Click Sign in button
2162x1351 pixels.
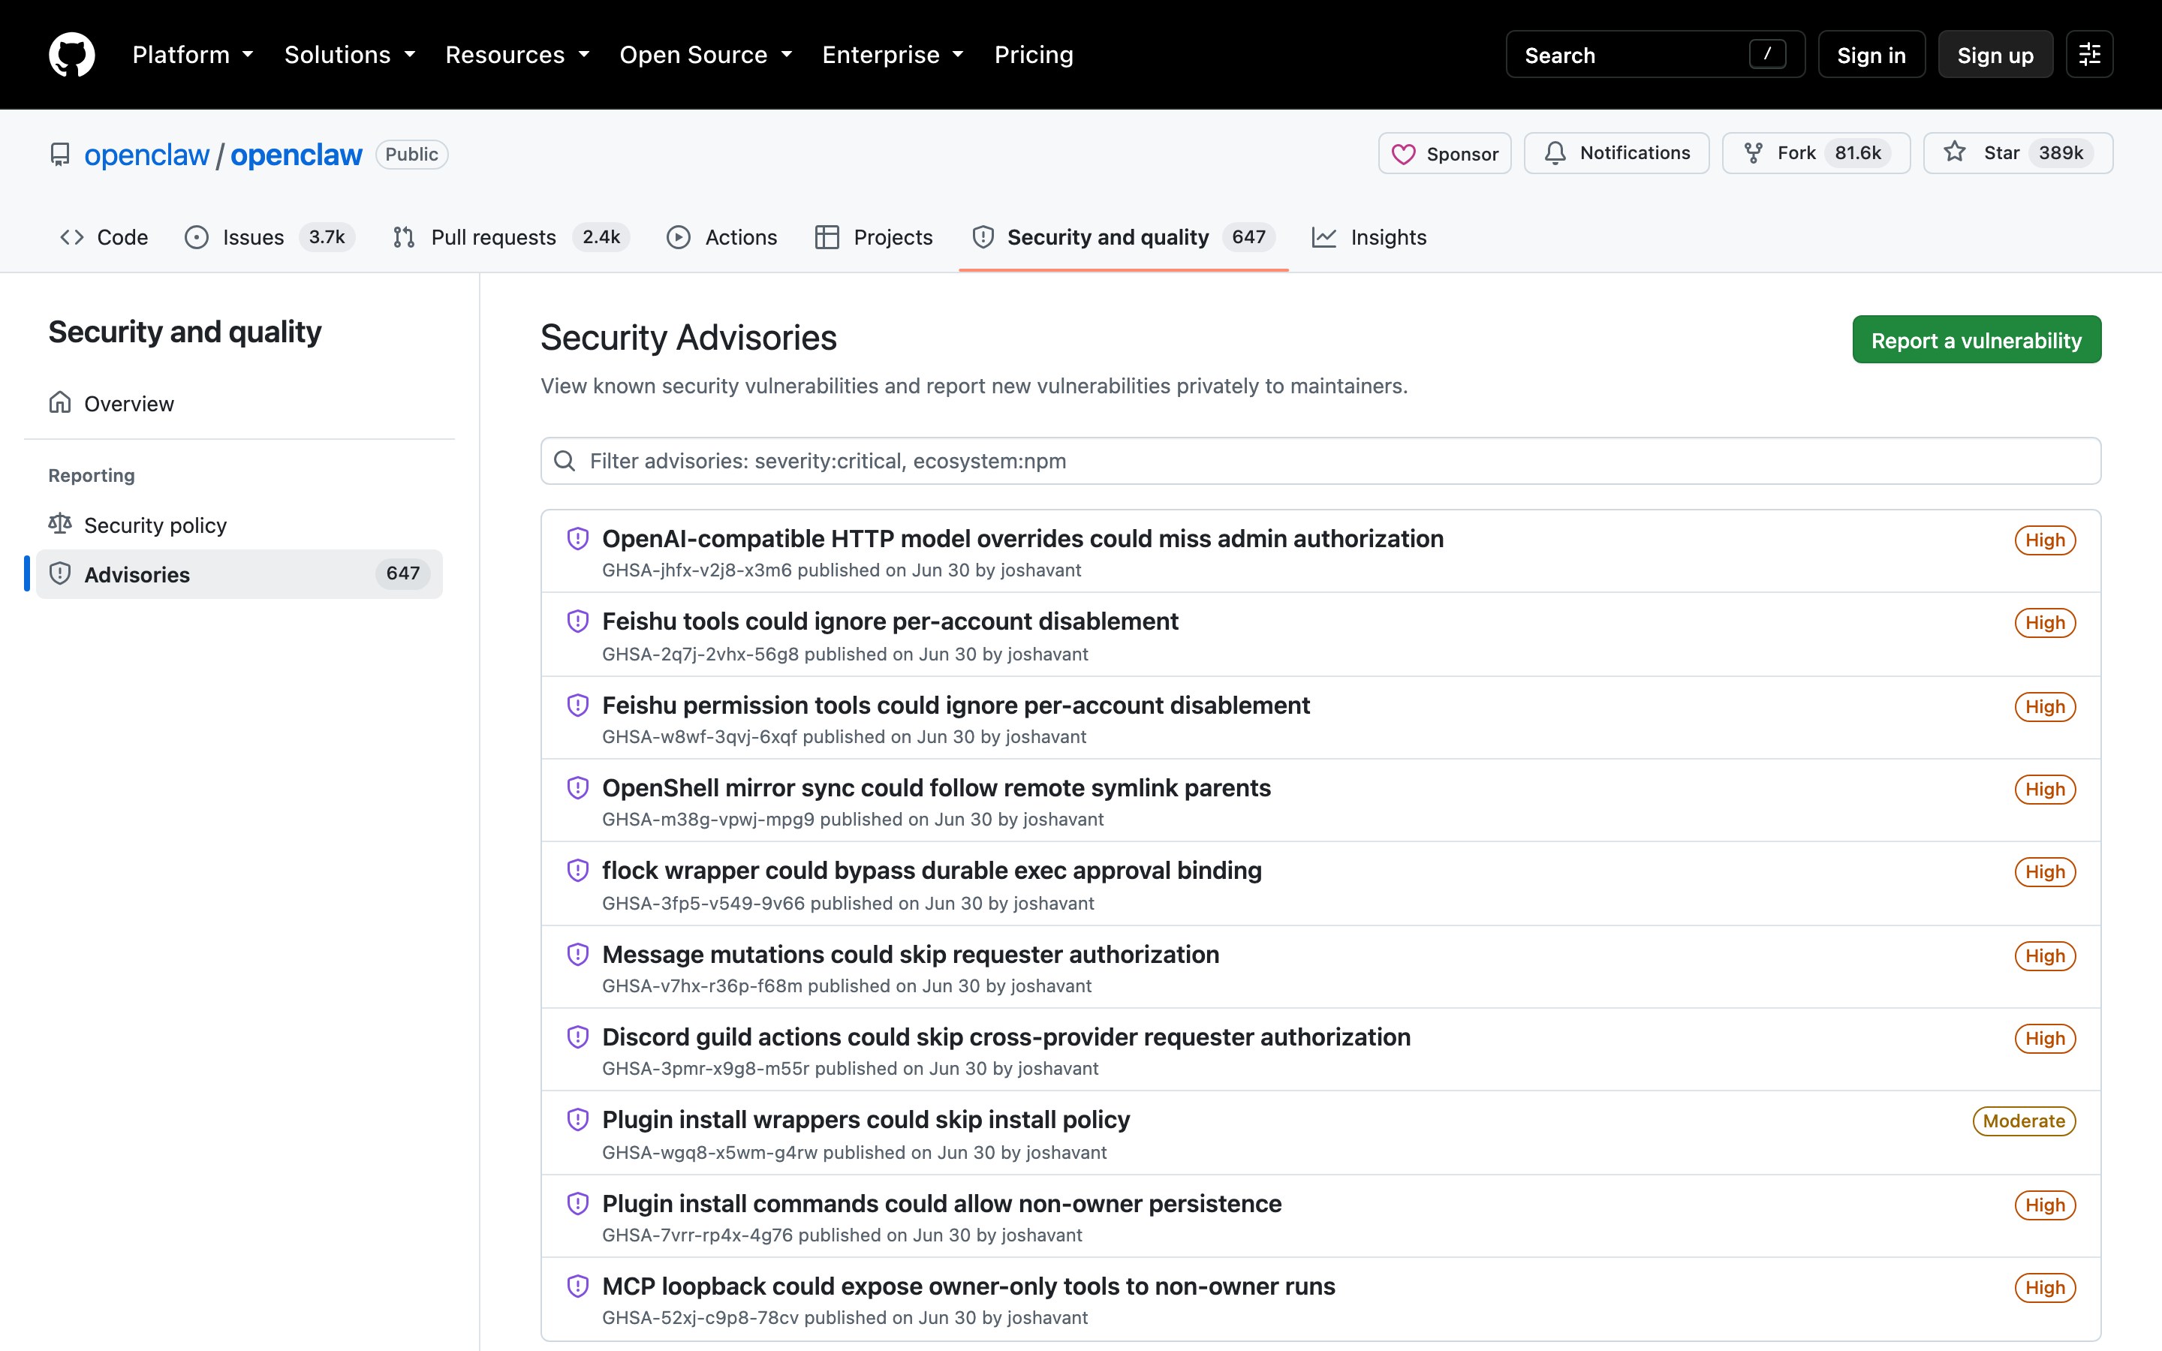click(x=1871, y=55)
